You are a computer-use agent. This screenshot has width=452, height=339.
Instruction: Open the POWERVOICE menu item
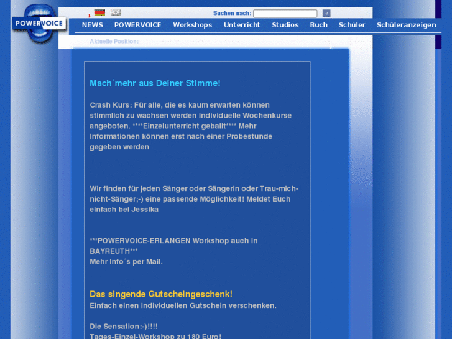137,25
